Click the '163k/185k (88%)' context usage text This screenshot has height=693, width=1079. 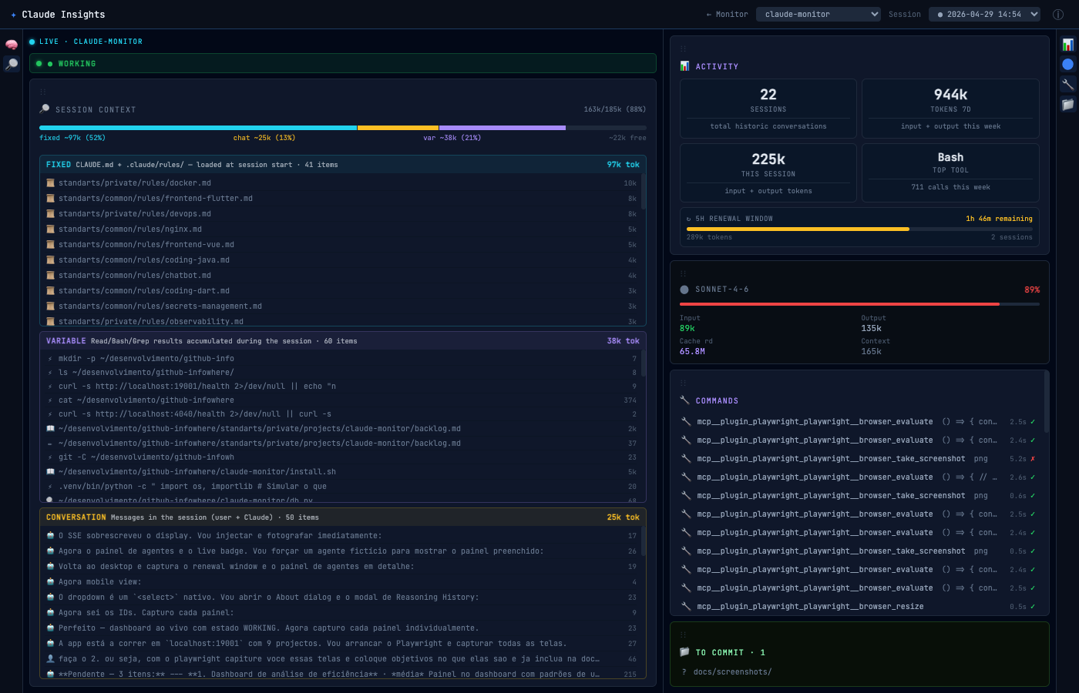pos(615,109)
